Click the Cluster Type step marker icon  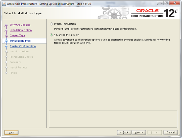click(6, 36)
